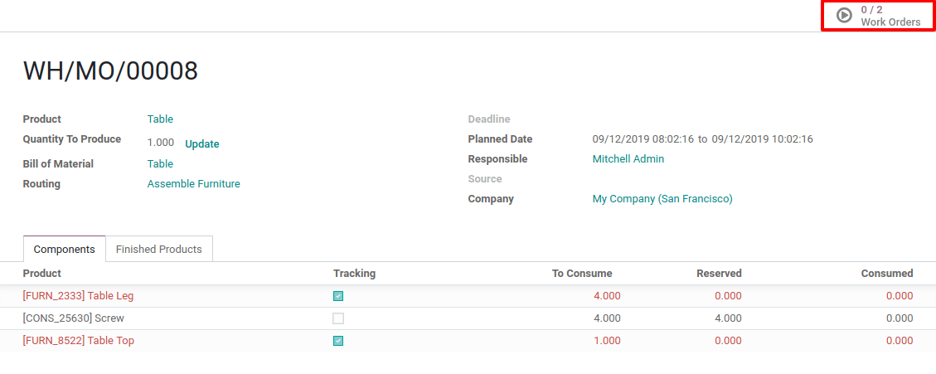Select the [FURN_2333] Table Leg row
The width and height of the screenshot is (936, 374).
(78, 296)
